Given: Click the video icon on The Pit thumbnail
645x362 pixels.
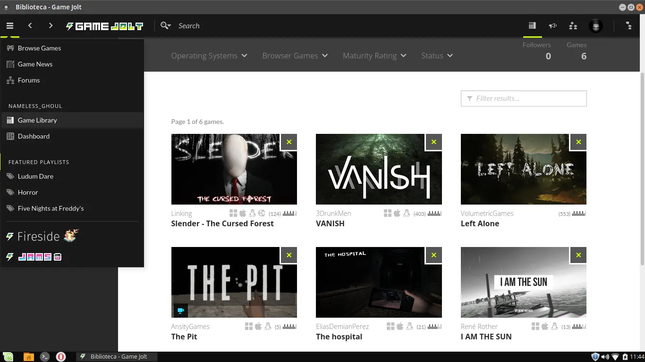Looking at the screenshot, I should click(180, 311).
